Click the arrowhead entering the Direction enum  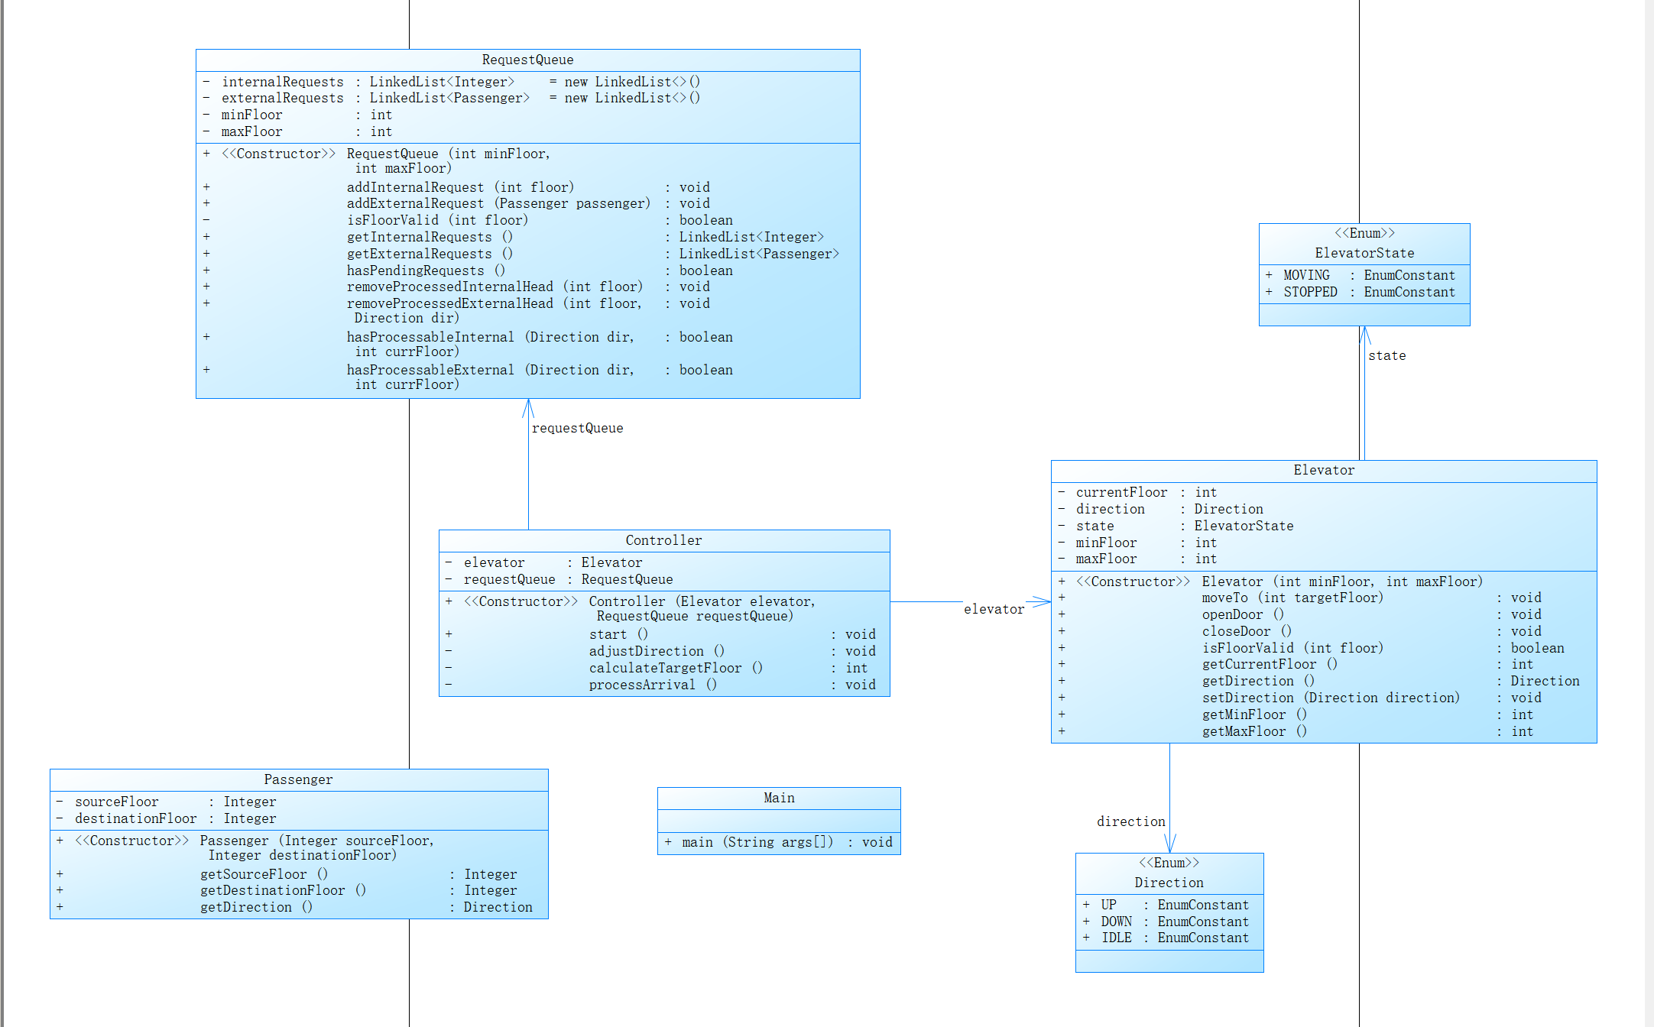tap(1169, 844)
